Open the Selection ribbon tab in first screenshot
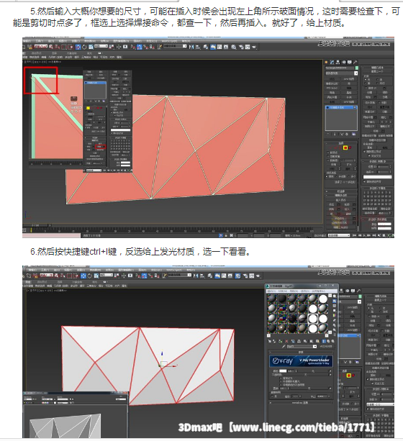The width and height of the screenshot is (403, 441). pos(54,53)
